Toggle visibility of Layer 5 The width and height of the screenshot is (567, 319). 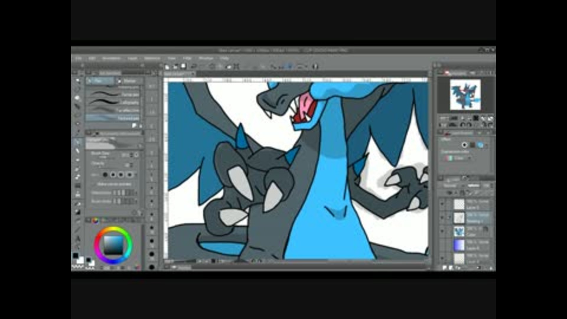point(442,204)
